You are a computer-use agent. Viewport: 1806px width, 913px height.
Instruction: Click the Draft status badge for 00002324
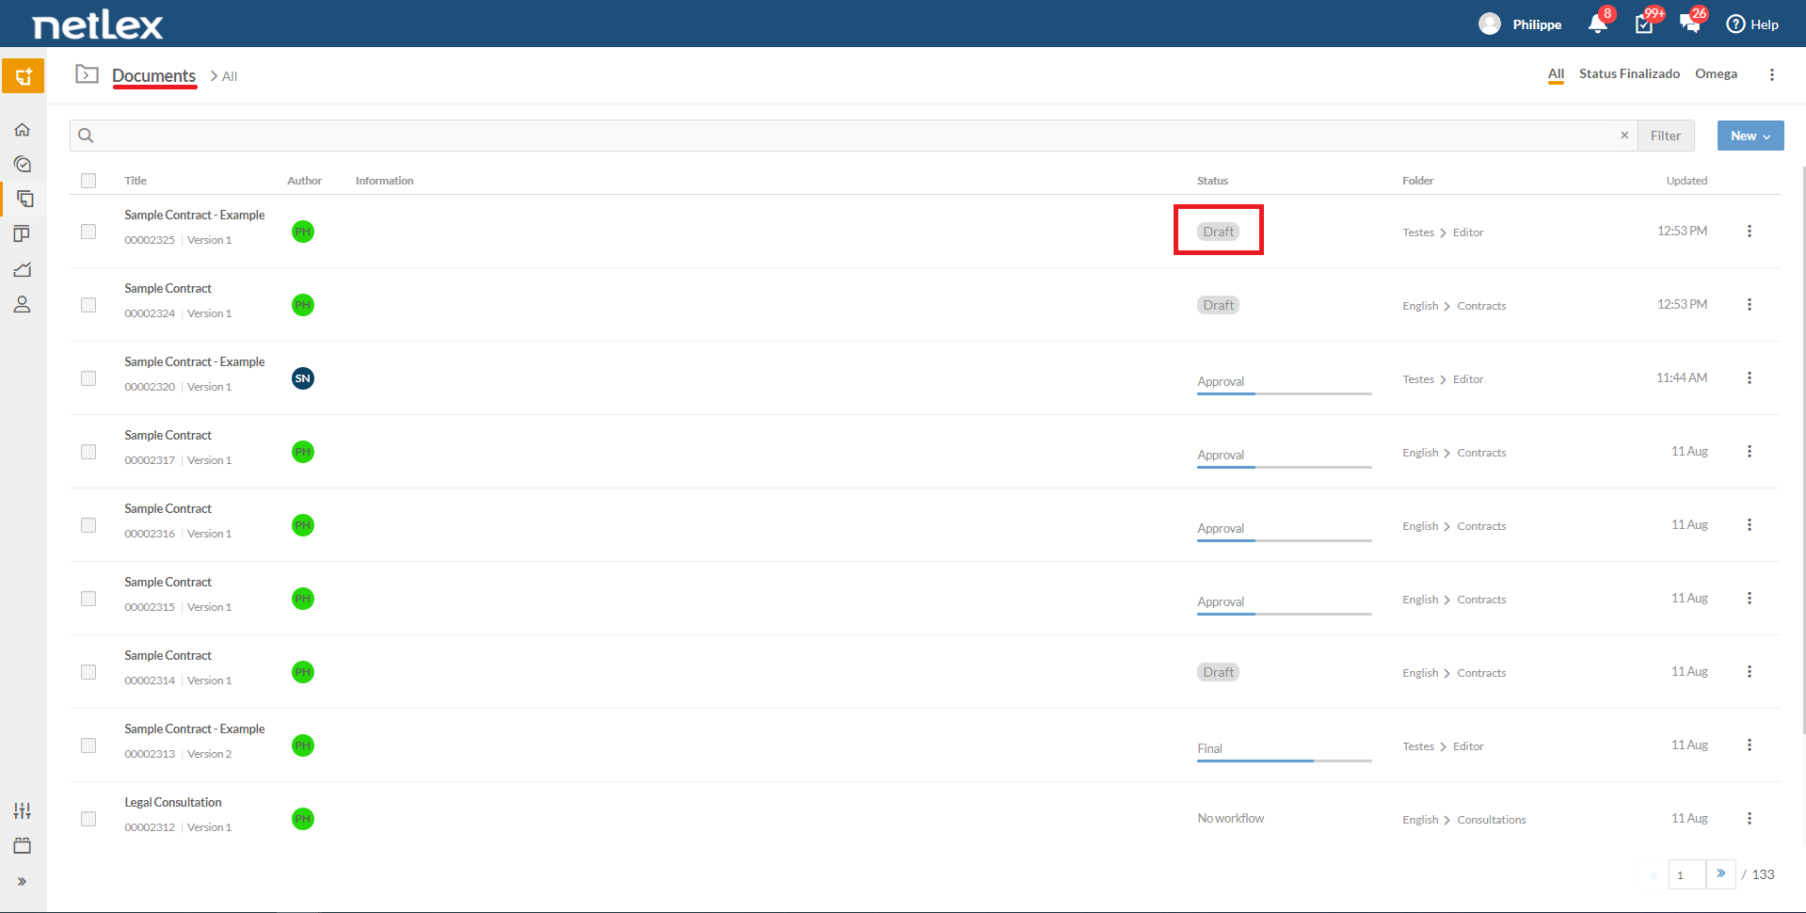click(1219, 305)
